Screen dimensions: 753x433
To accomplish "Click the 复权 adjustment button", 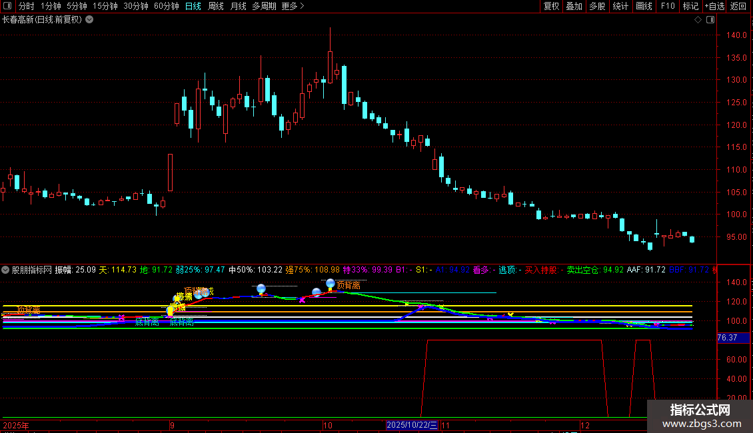I will (x=551, y=6).
